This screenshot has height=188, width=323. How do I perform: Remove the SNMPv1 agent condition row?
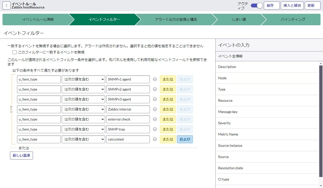[x=155, y=79]
